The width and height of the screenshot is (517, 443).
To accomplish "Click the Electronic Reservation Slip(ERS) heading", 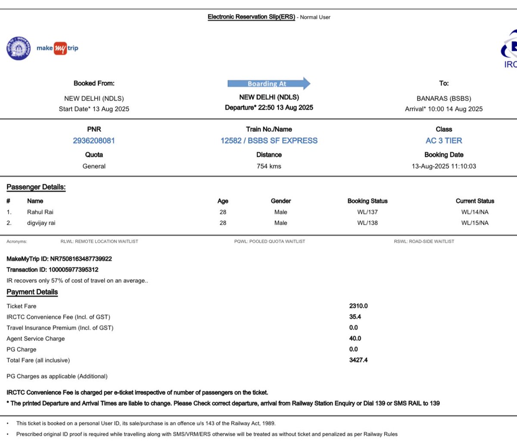I will [251, 17].
